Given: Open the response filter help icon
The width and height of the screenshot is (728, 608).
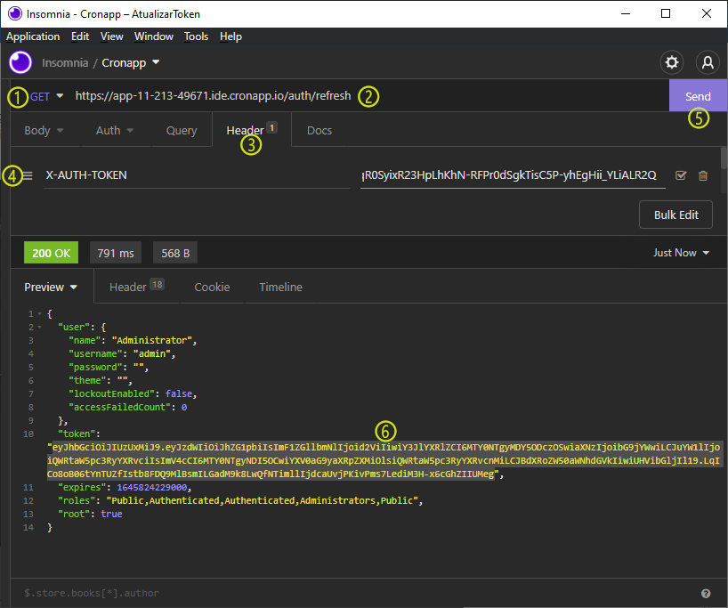Looking at the screenshot, I should (706, 593).
